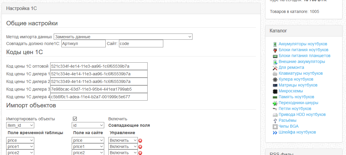Click the arrows icon beside Шлейфа ноутбуков
This screenshot has height=155, width=346.
tap(275, 132)
